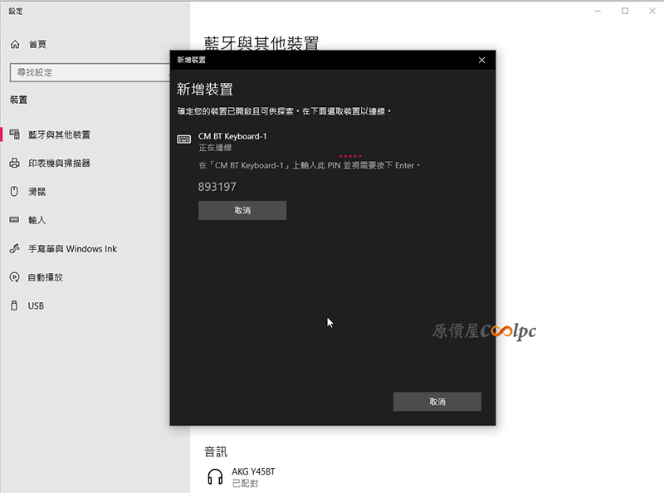The height and width of the screenshot is (493, 664).
Task: Click the 尋找設定 search field
Action: tap(90, 72)
